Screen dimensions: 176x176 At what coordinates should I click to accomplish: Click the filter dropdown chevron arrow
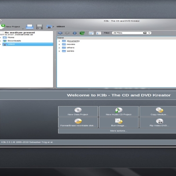click(x=149, y=33)
